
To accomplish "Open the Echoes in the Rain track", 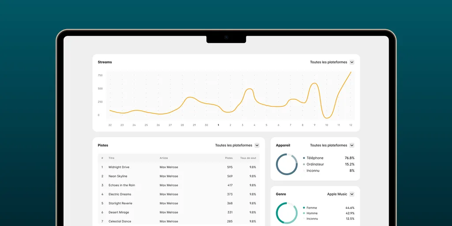I will (x=121, y=185).
